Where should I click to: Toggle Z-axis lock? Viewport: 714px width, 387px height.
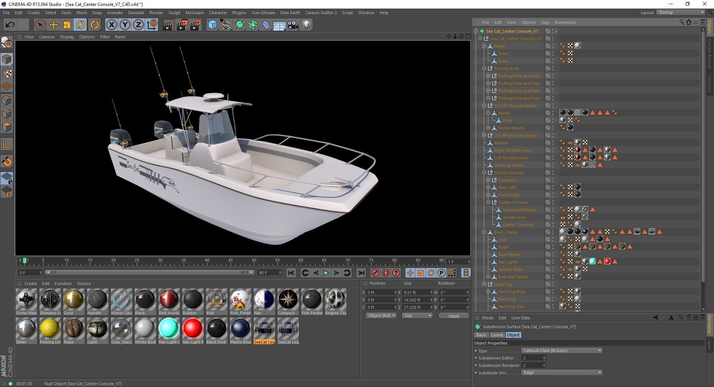[138, 25]
